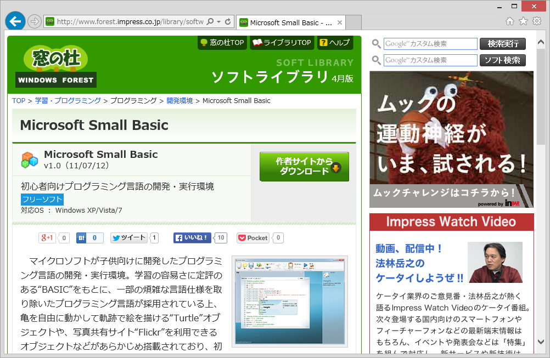Click the second Google カスタム検索 field
Viewport: 550px width, 358px height.
tap(430, 60)
